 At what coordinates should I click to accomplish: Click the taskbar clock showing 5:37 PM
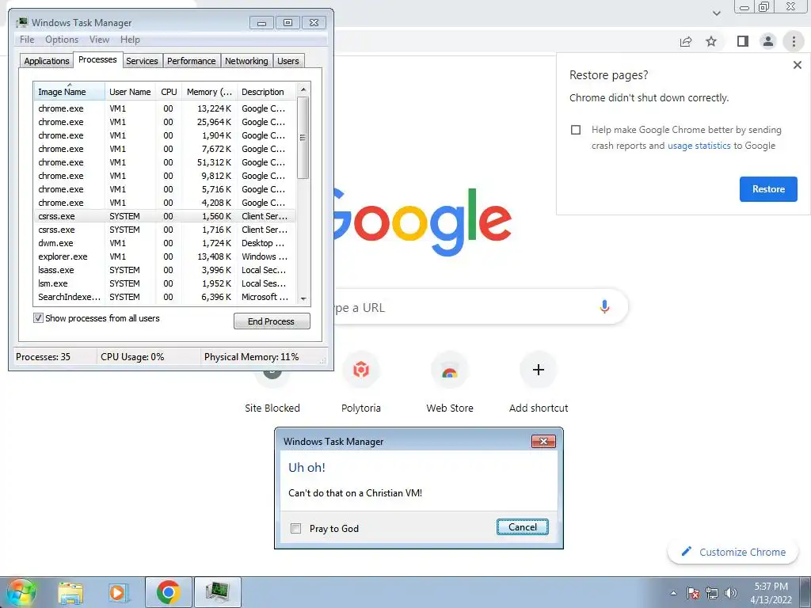tap(771, 593)
